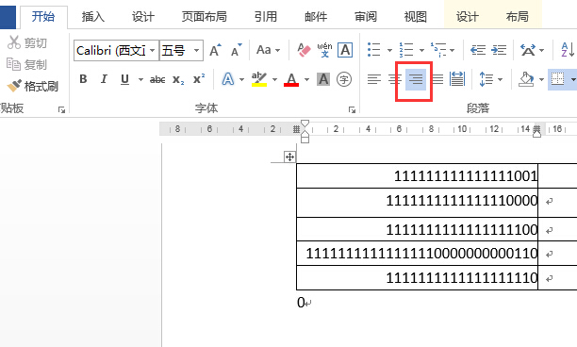Expand the font size 五号 dropdown
The width and height of the screenshot is (577, 347).
pyautogui.click(x=197, y=50)
